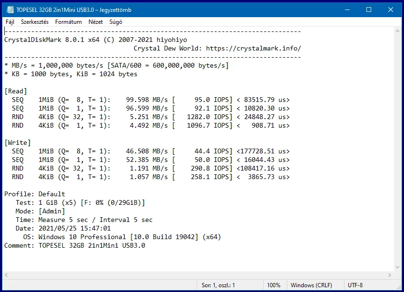Click the vertical scrollbar up arrow
This screenshot has height=292, width=404.
click(397, 31)
